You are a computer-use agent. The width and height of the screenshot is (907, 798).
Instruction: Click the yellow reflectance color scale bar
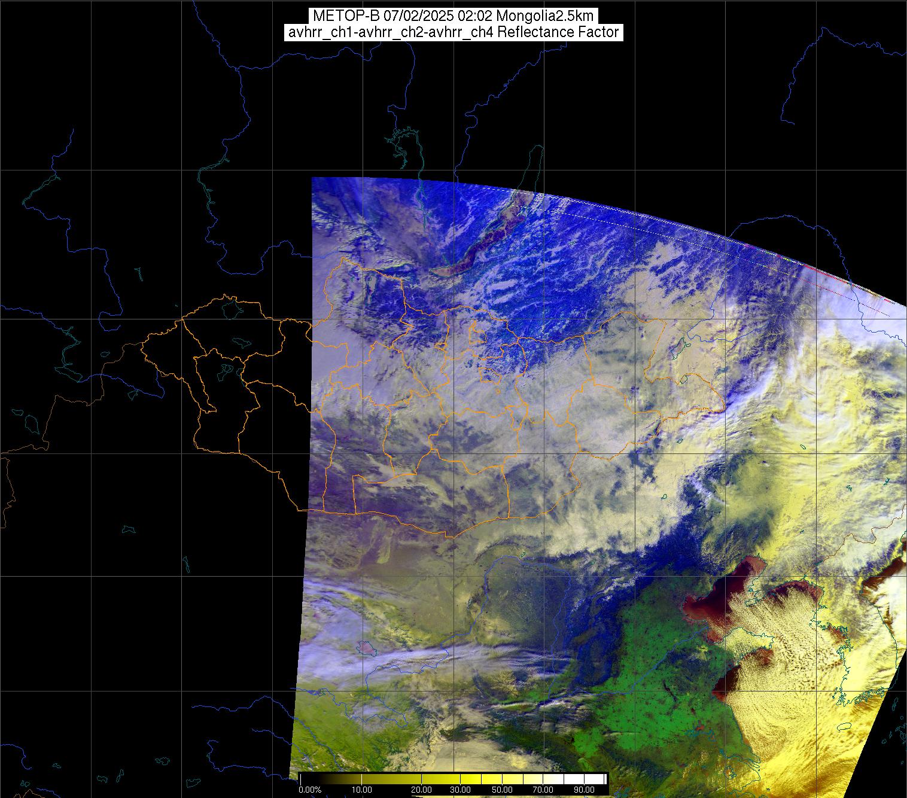click(x=453, y=779)
